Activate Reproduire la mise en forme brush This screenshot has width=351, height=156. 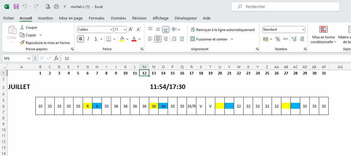point(45,43)
